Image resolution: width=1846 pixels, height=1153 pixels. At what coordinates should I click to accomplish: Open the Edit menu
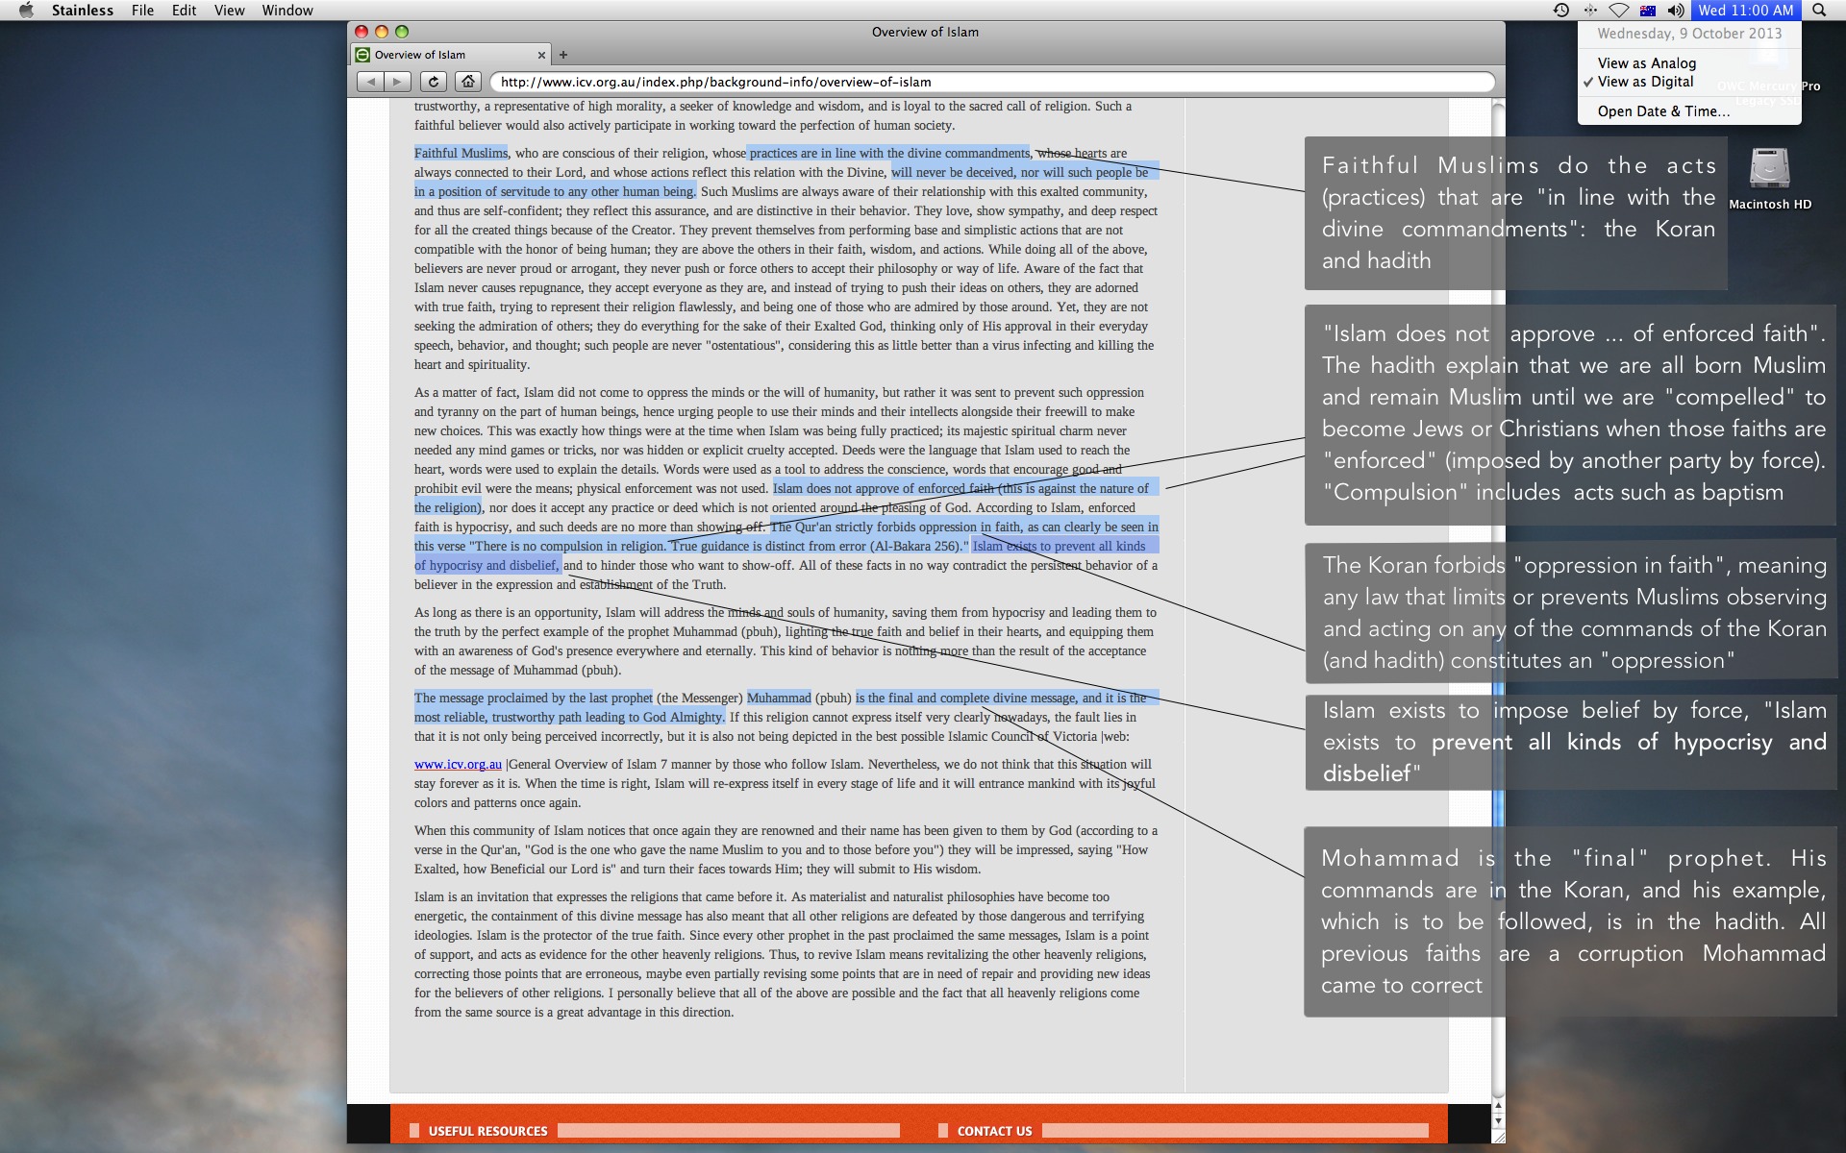184,10
